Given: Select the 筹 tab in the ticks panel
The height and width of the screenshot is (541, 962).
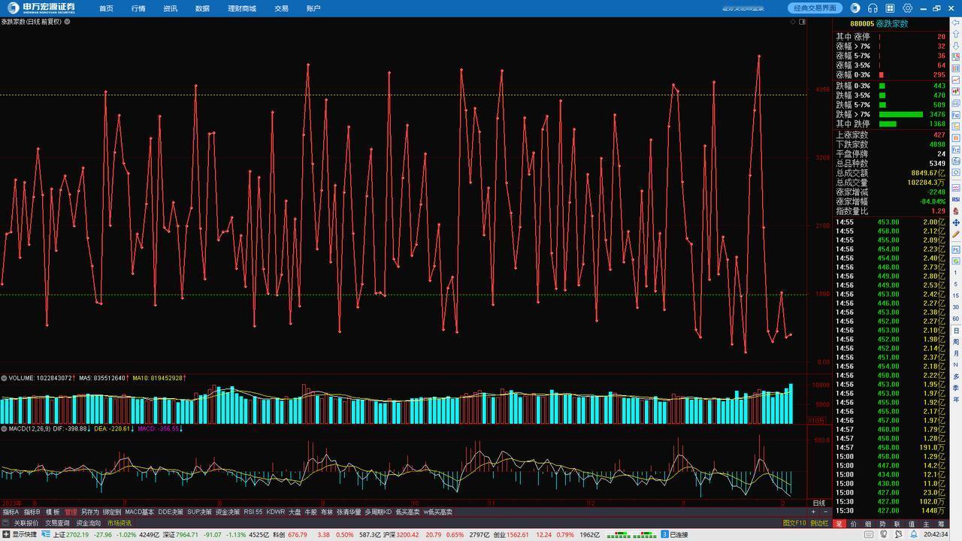Looking at the screenshot, I should (941, 524).
